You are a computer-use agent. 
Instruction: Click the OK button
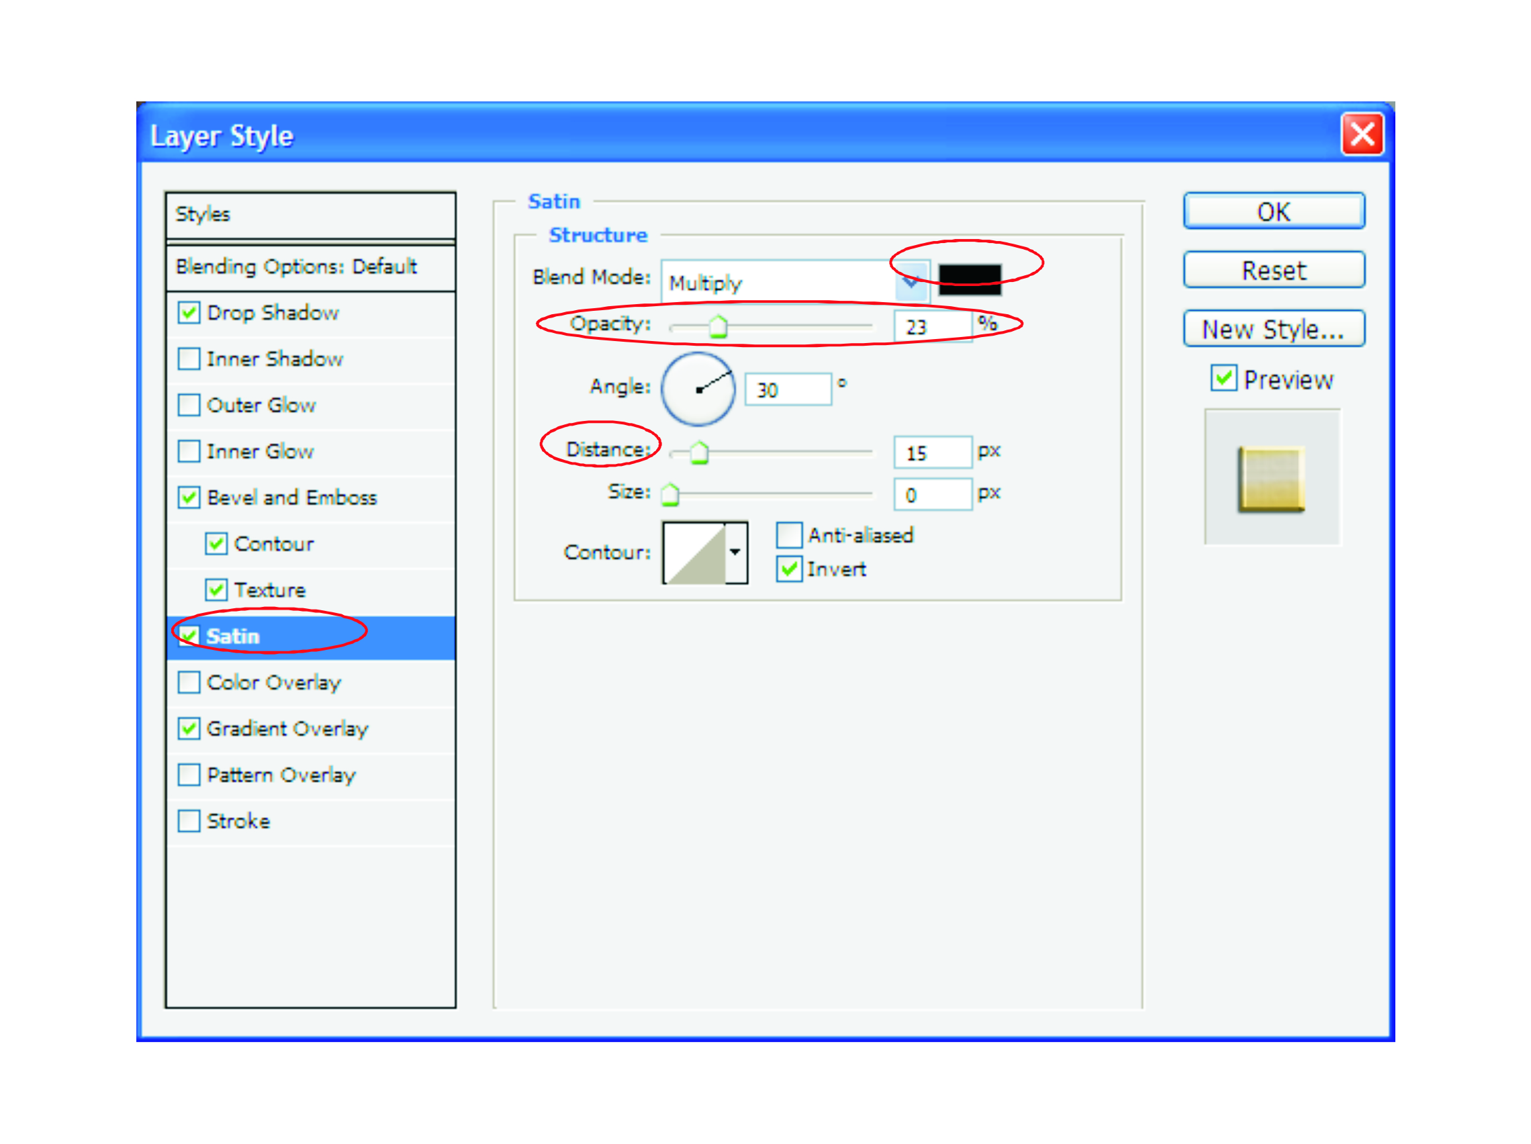pos(1273,211)
